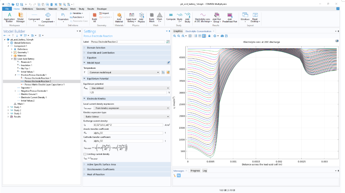Screen dimensions: 345x193
Task: Open the File menu
Action: [x=7, y=9]
